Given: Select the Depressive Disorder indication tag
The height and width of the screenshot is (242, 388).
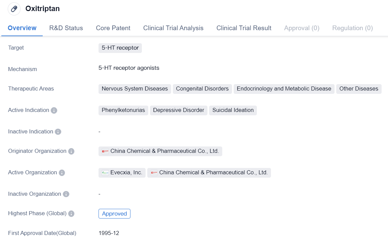Looking at the screenshot, I should pyautogui.click(x=179, y=110).
